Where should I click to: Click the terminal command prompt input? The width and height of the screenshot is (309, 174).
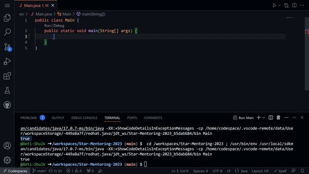pyautogui.click(x=145, y=164)
